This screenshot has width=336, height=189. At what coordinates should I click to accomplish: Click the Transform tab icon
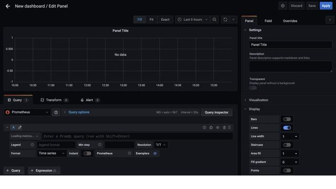tap(42, 100)
